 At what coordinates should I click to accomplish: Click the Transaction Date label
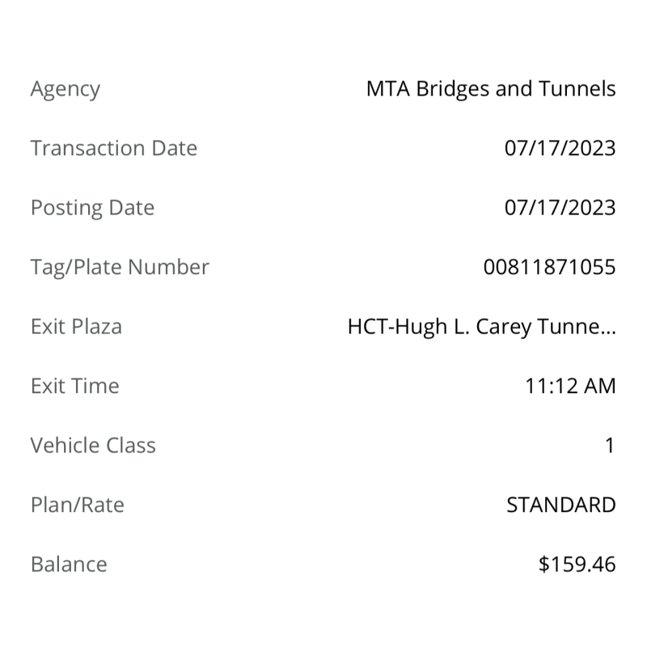tap(113, 149)
